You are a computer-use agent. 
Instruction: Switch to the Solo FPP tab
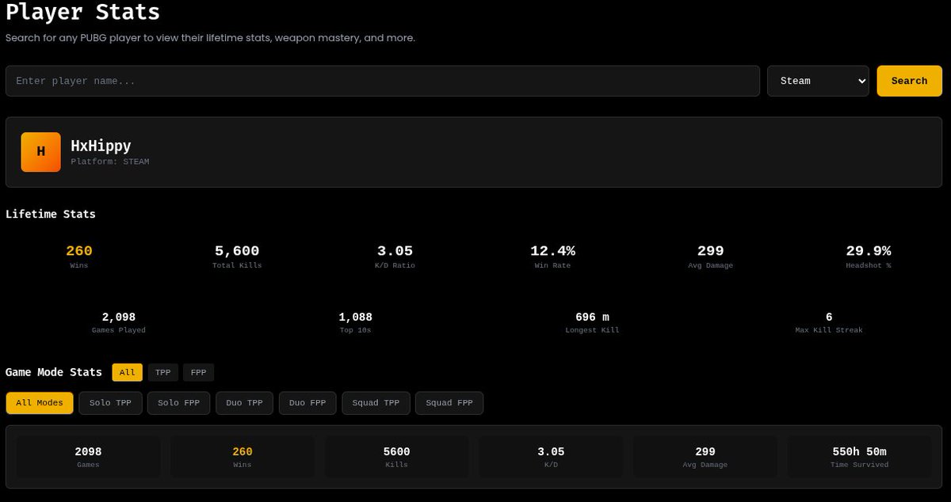pos(179,403)
